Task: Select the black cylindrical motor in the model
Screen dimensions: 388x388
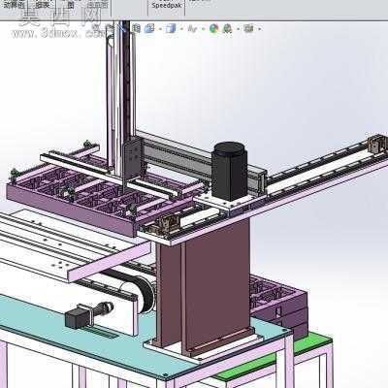Action: (229, 171)
